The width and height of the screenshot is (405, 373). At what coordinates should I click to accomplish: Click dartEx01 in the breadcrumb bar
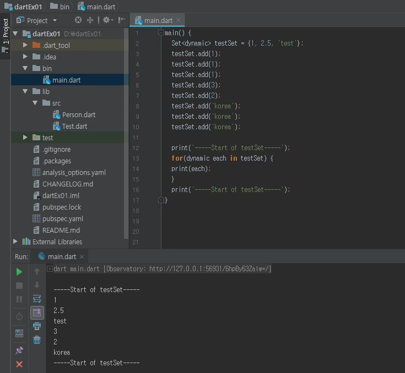(24, 7)
